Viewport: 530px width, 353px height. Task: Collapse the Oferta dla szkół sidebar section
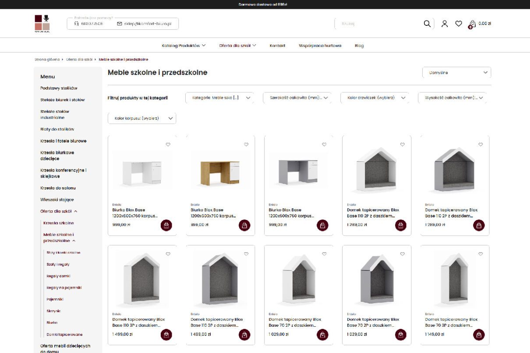76,211
